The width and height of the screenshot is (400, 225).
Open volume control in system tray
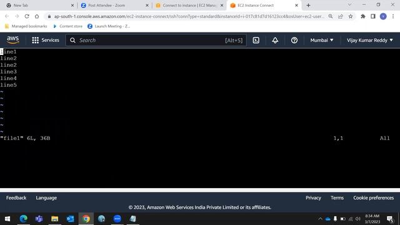tap(358, 219)
